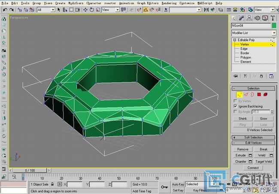279x194 pixels.
Task: Click Configure Modifier Sets icon
Action: [x=271, y=76]
